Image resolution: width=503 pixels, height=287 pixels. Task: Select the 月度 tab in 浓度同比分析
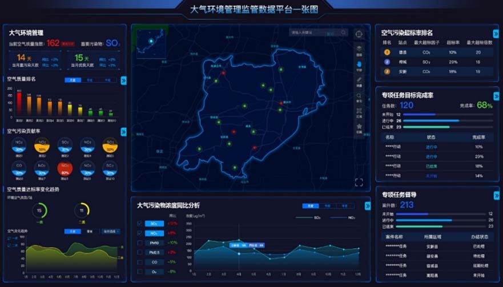(x=311, y=206)
